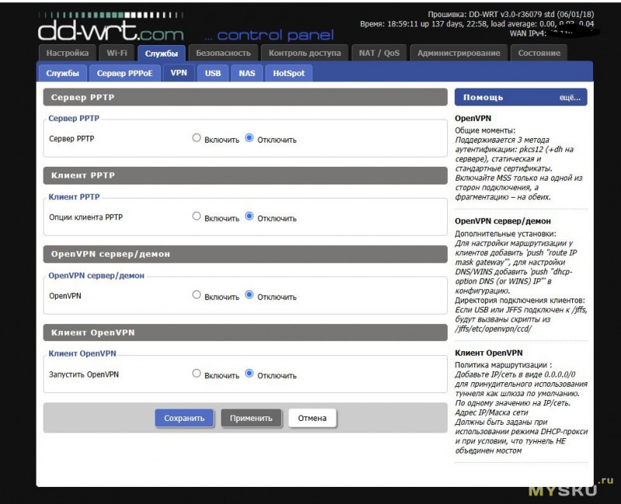Click the Сервер PPTP fieldset legend
This screenshot has width=621, height=504.
click(x=74, y=119)
